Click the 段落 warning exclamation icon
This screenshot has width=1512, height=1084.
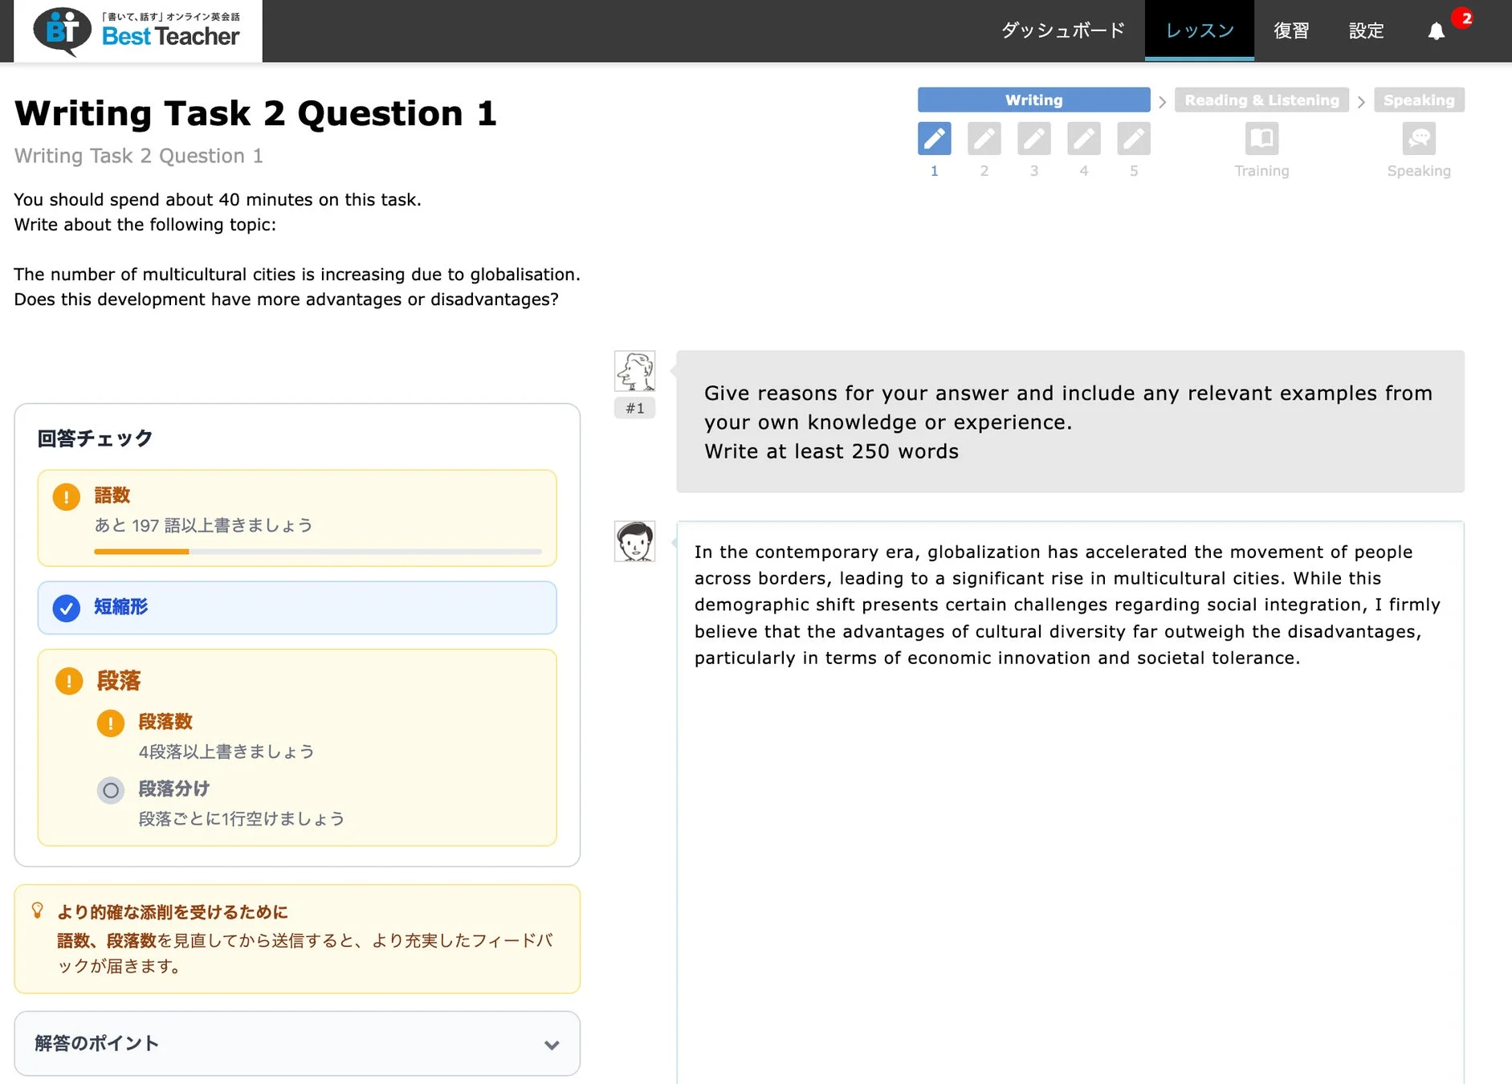click(69, 681)
